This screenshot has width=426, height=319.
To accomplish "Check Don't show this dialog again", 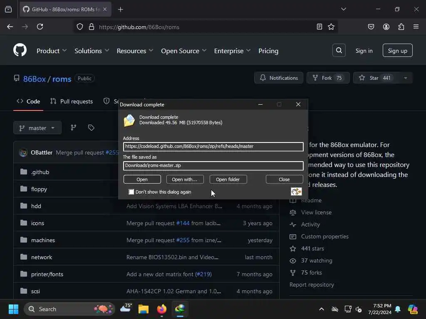I will (x=131, y=192).
